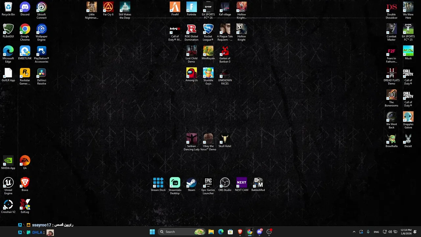Open the volume control in tray
Viewport: 421px width, 237px height.
tap(390, 232)
